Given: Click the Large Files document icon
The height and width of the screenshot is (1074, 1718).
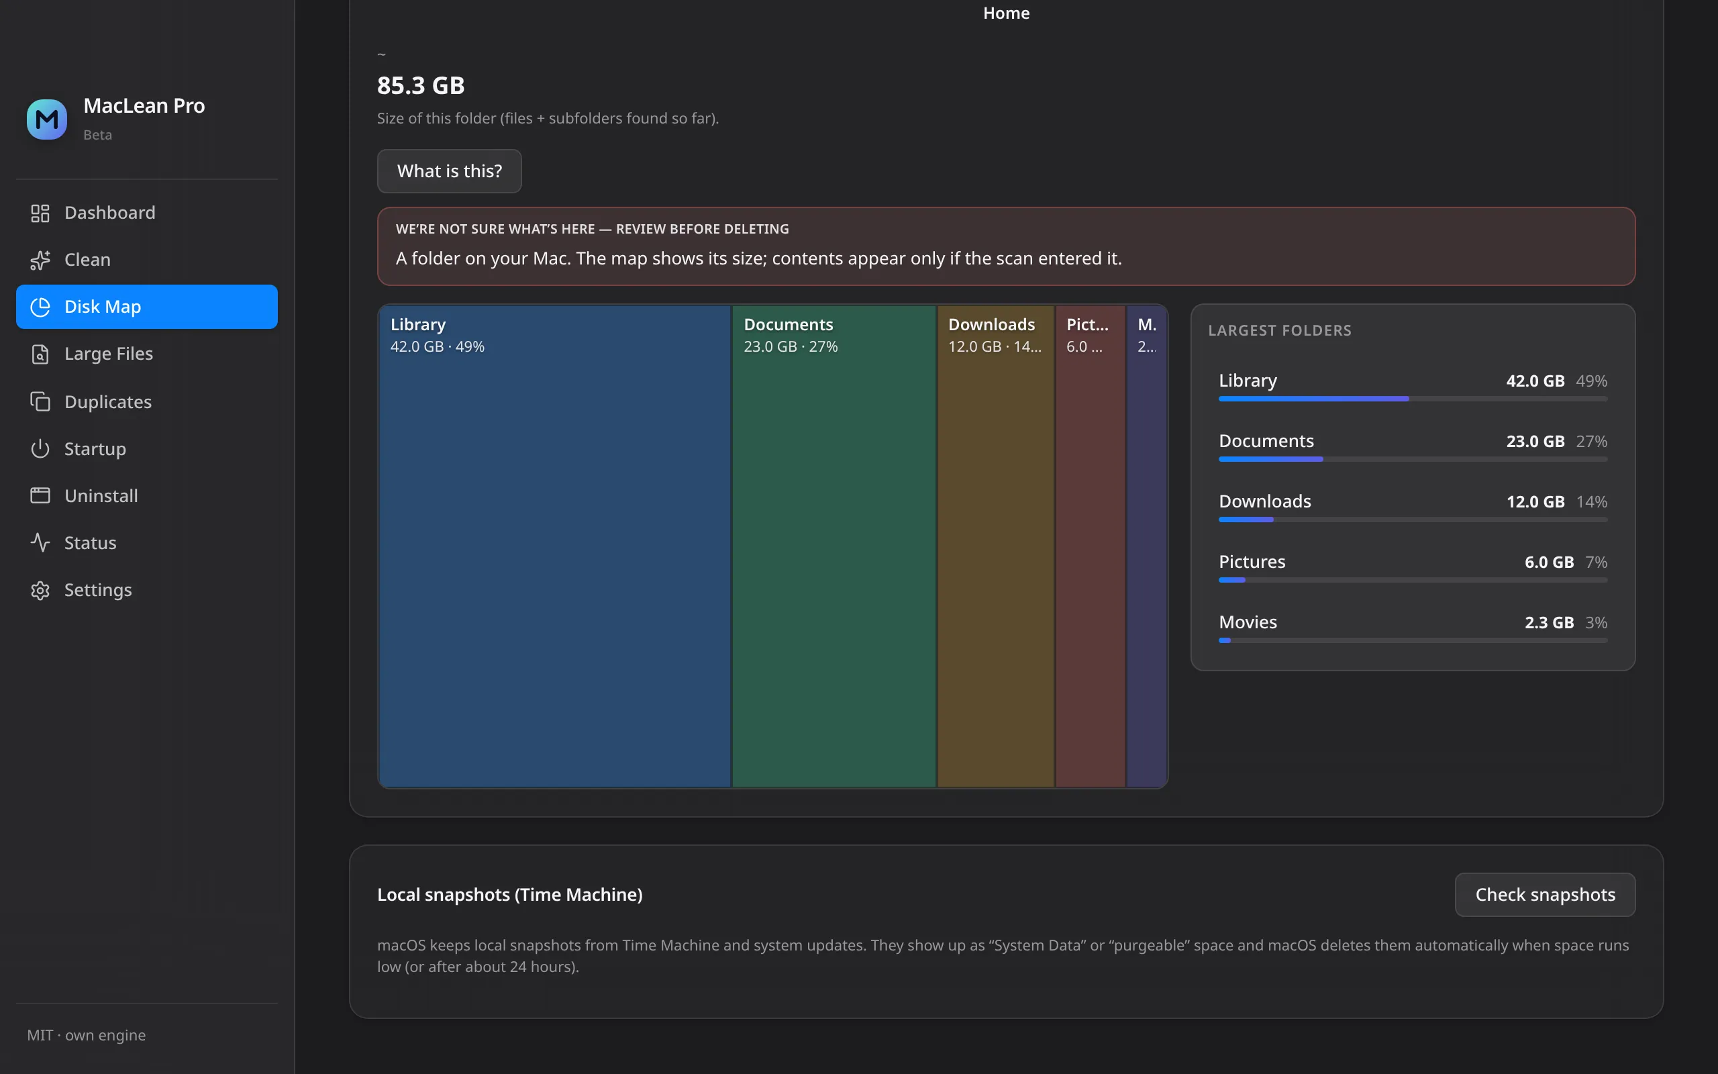Looking at the screenshot, I should (40, 354).
